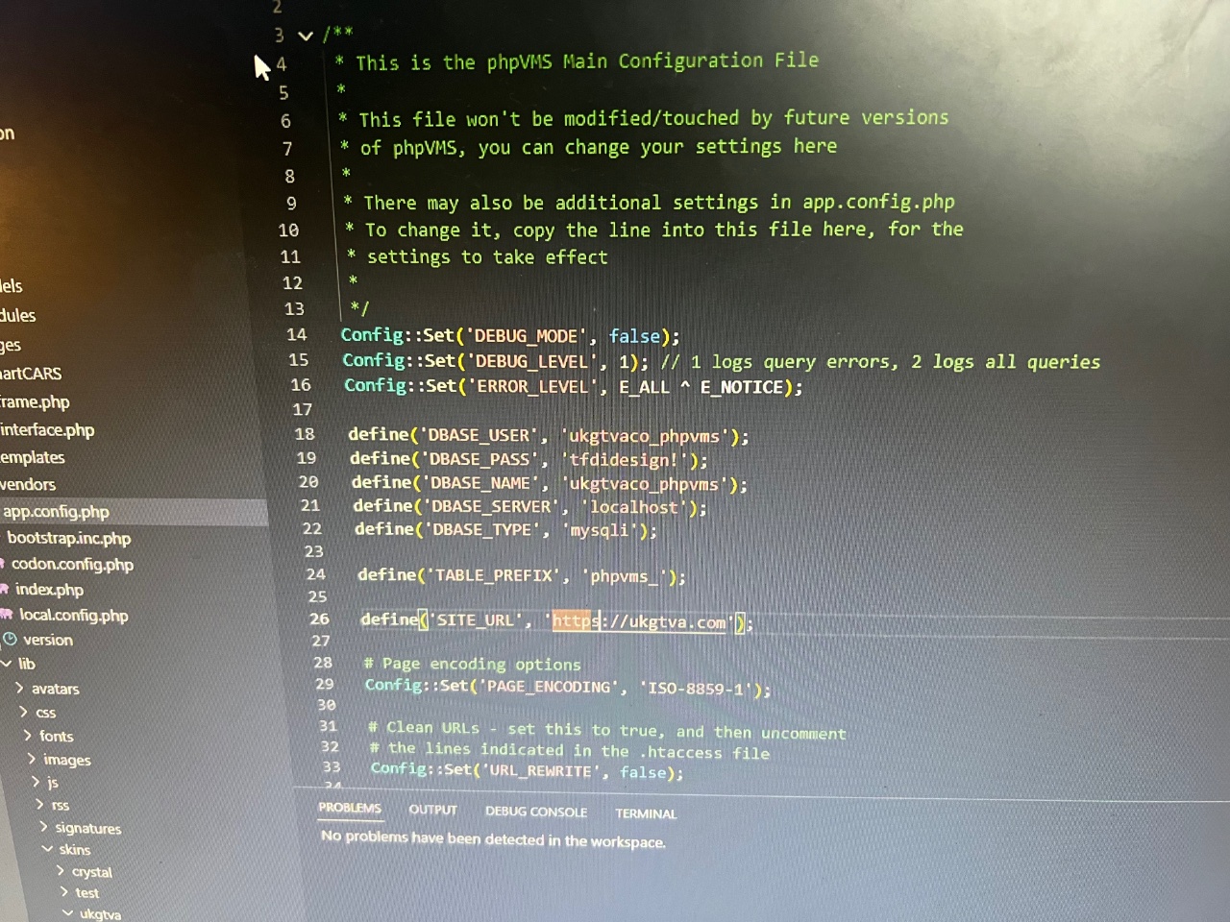Collapse the comment block fold arrow at line 3
The image size is (1230, 922).
(306, 36)
